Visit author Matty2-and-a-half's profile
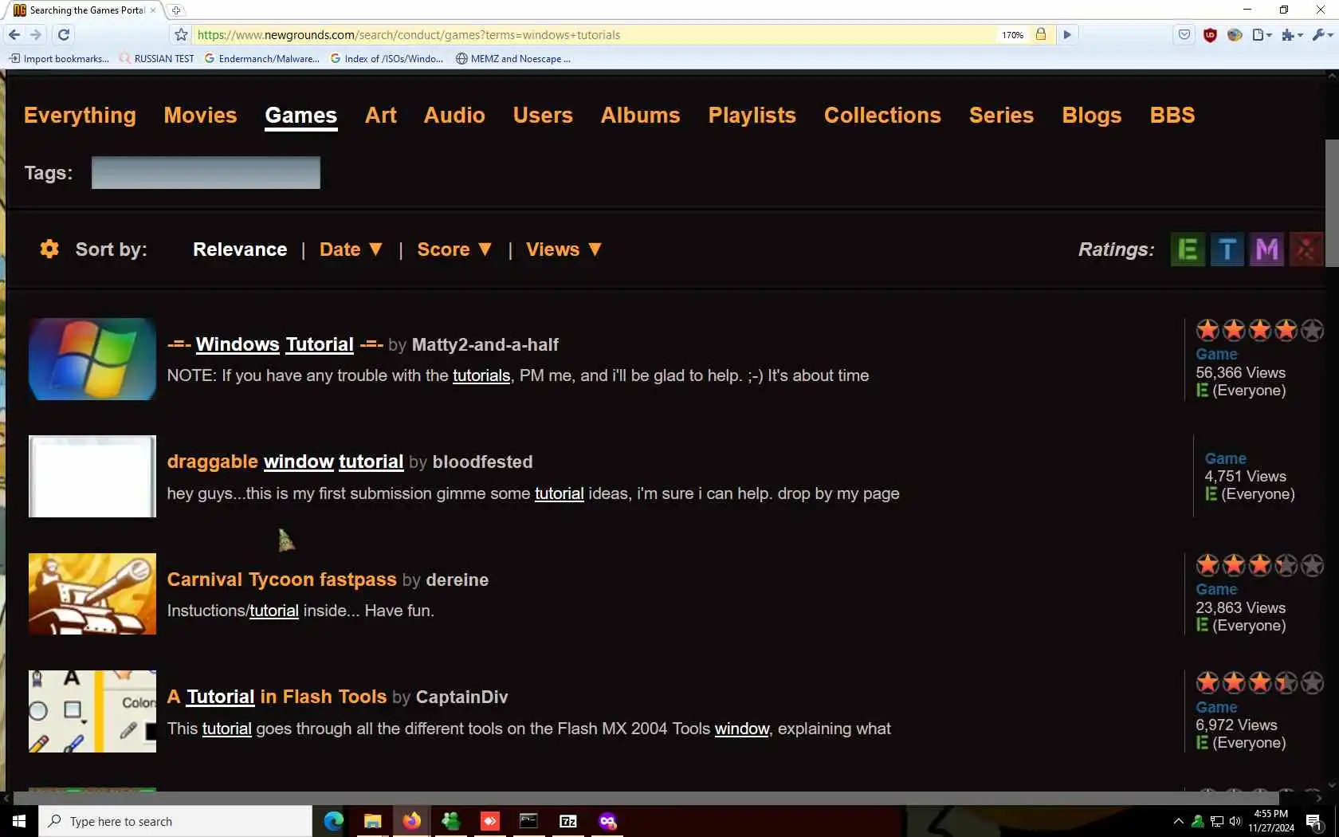Image resolution: width=1339 pixels, height=837 pixels. point(485,344)
